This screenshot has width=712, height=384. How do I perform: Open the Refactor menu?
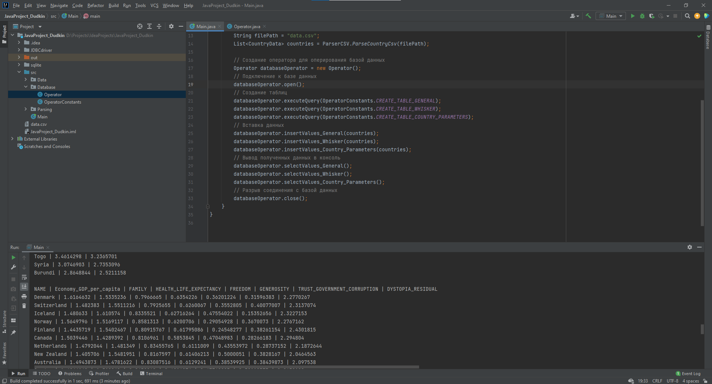(96, 6)
